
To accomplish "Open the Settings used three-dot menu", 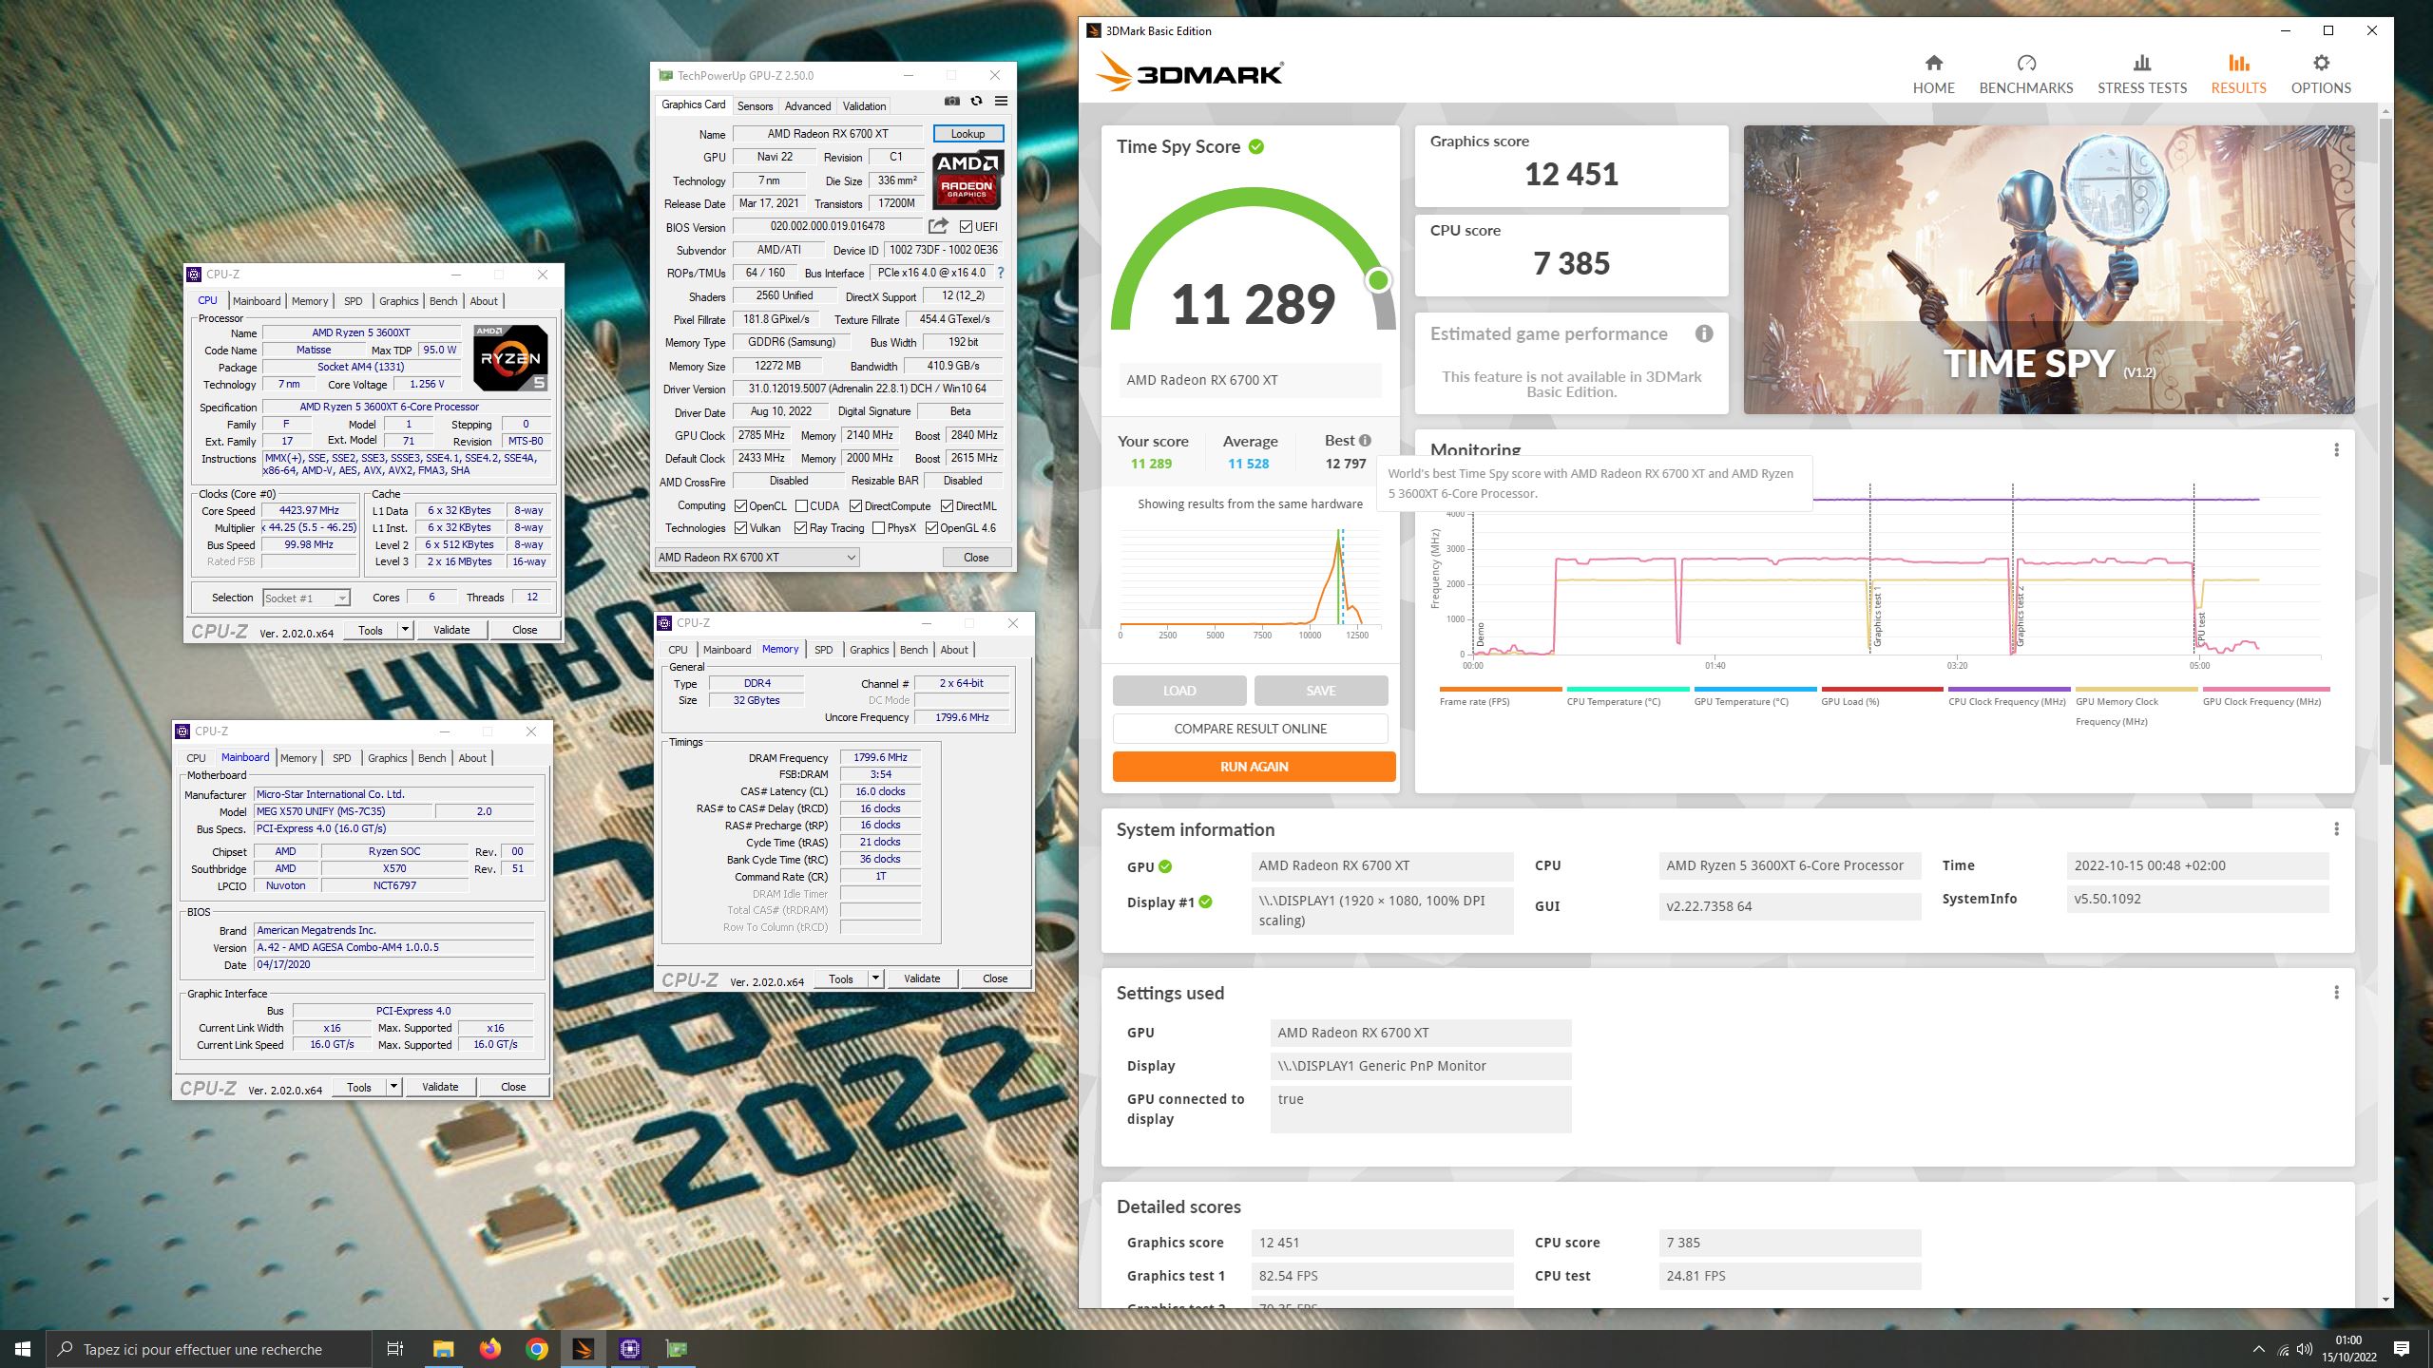I will click(x=2336, y=992).
